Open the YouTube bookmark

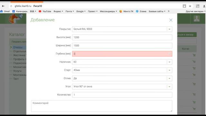click(45, 11)
